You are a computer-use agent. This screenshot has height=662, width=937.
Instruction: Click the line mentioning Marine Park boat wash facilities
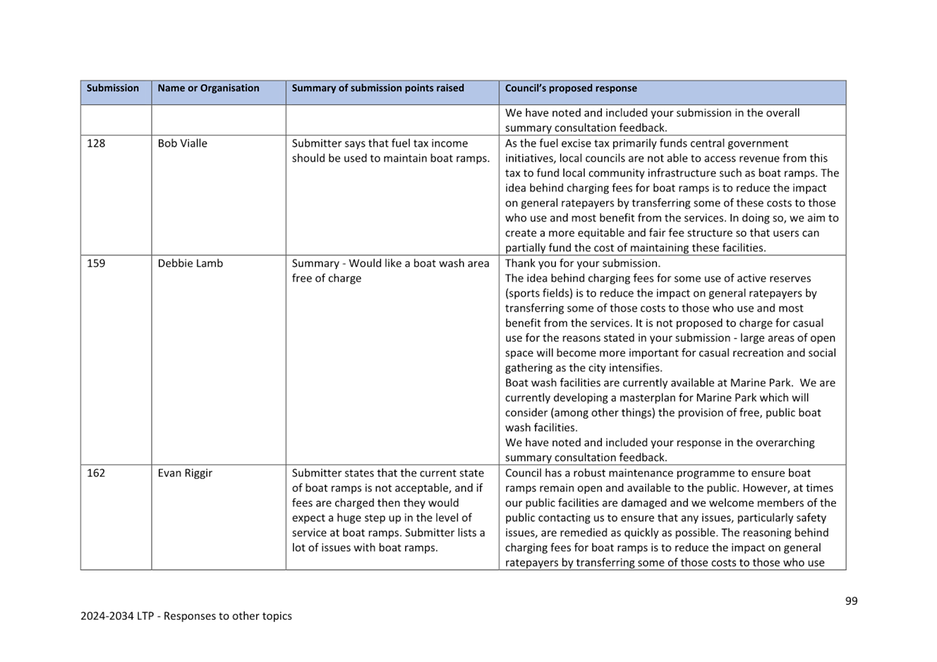coord(670,383)
